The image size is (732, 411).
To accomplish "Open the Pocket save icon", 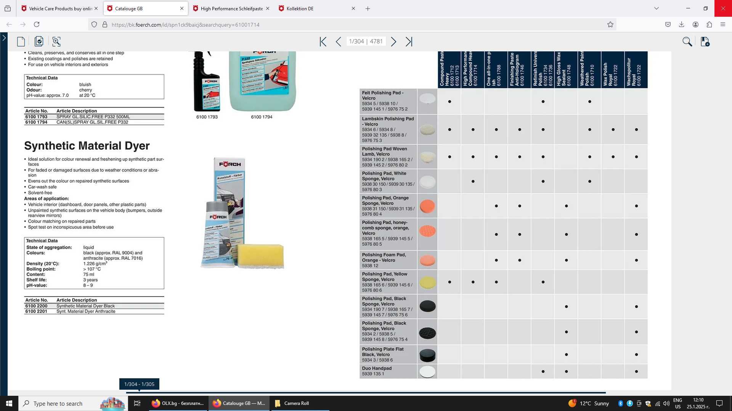I will click(x=668, y=24).
